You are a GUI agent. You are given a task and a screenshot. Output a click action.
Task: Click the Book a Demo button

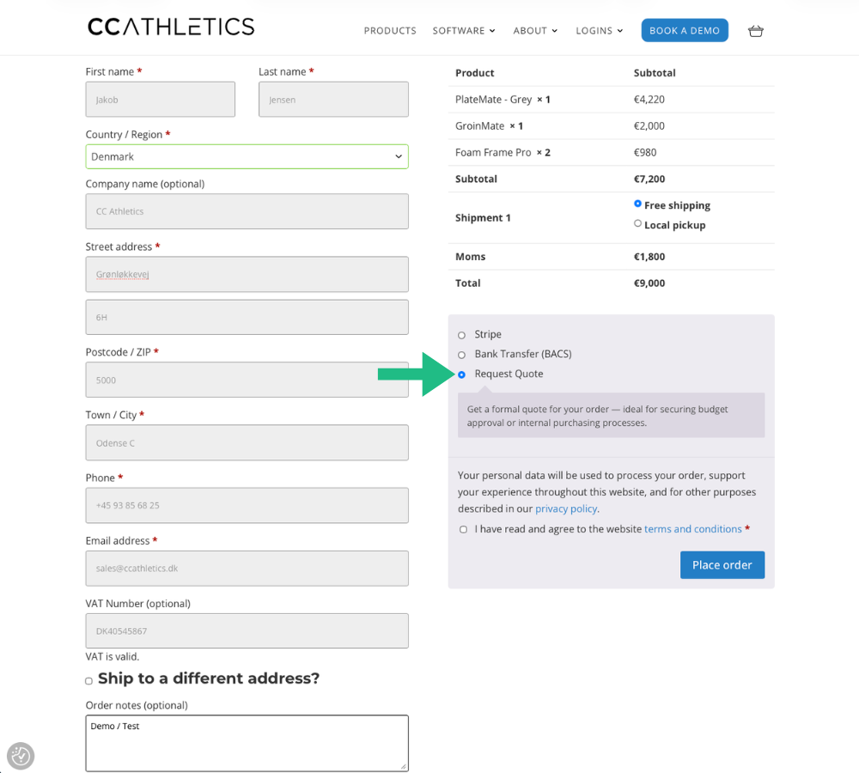tap(685, 31)
